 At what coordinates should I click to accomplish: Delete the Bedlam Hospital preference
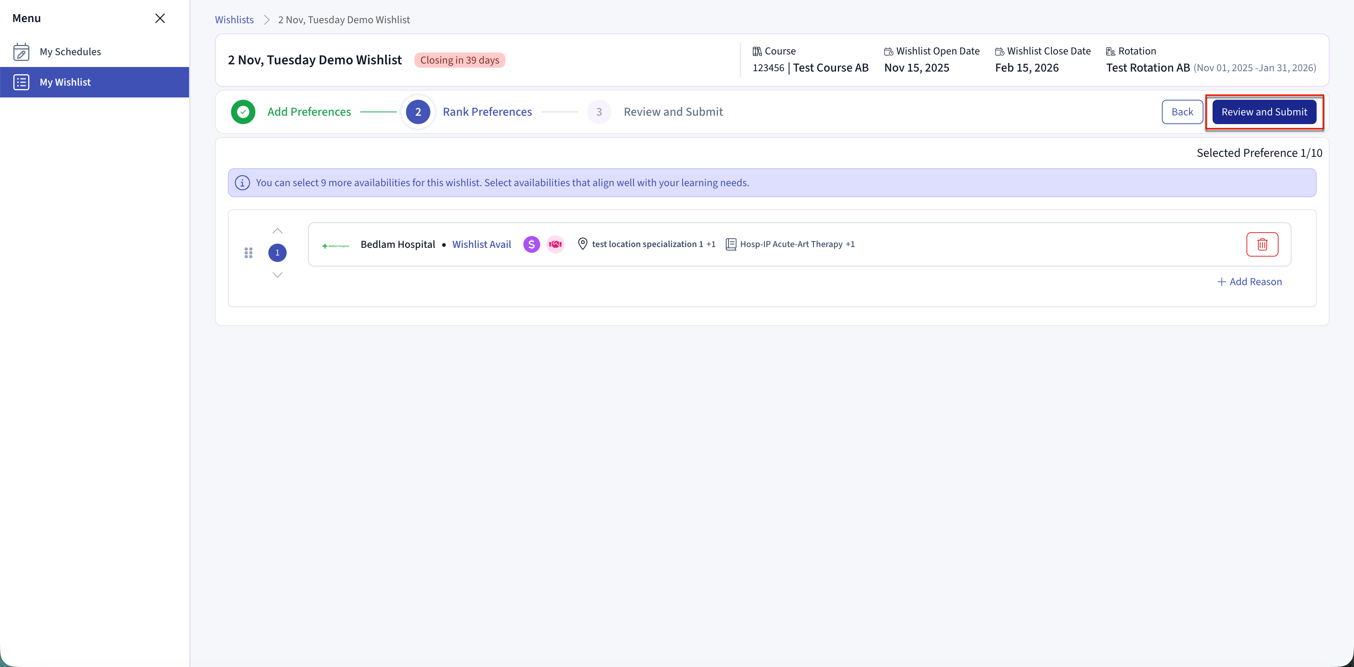point(1262,244)
